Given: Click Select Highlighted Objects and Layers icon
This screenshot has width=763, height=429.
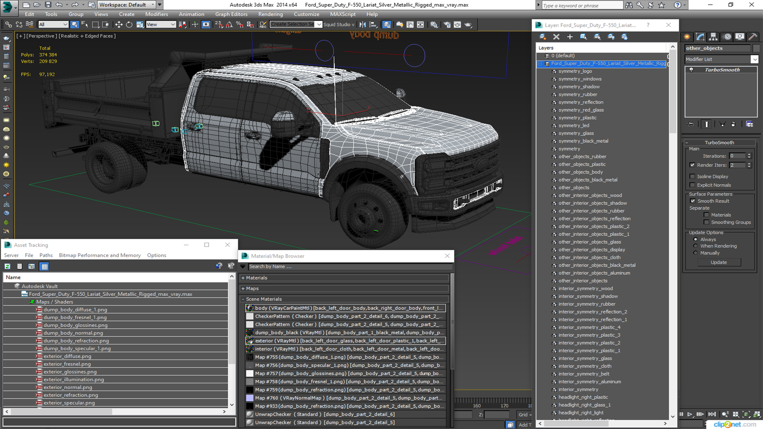Looking at the screenshot, I should pyautogui.click(x=583, y=37).
